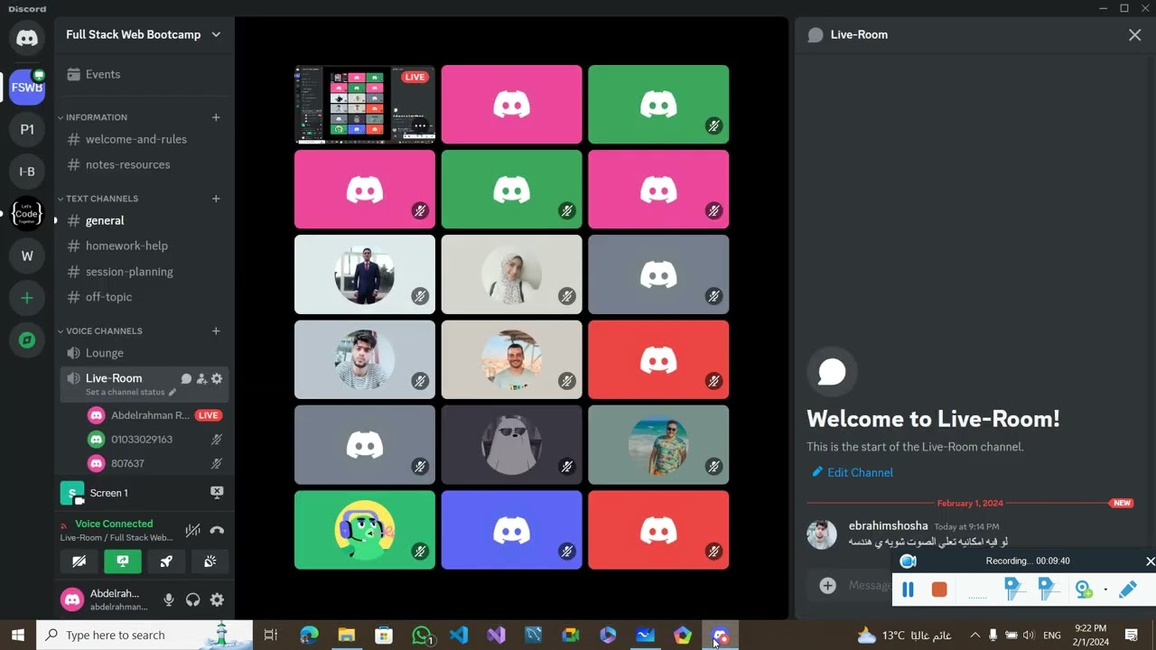Deafen audio with headphones button
Image resolution: width=1156 pixels, height=650 pixels.
click(x=192, y=599)
